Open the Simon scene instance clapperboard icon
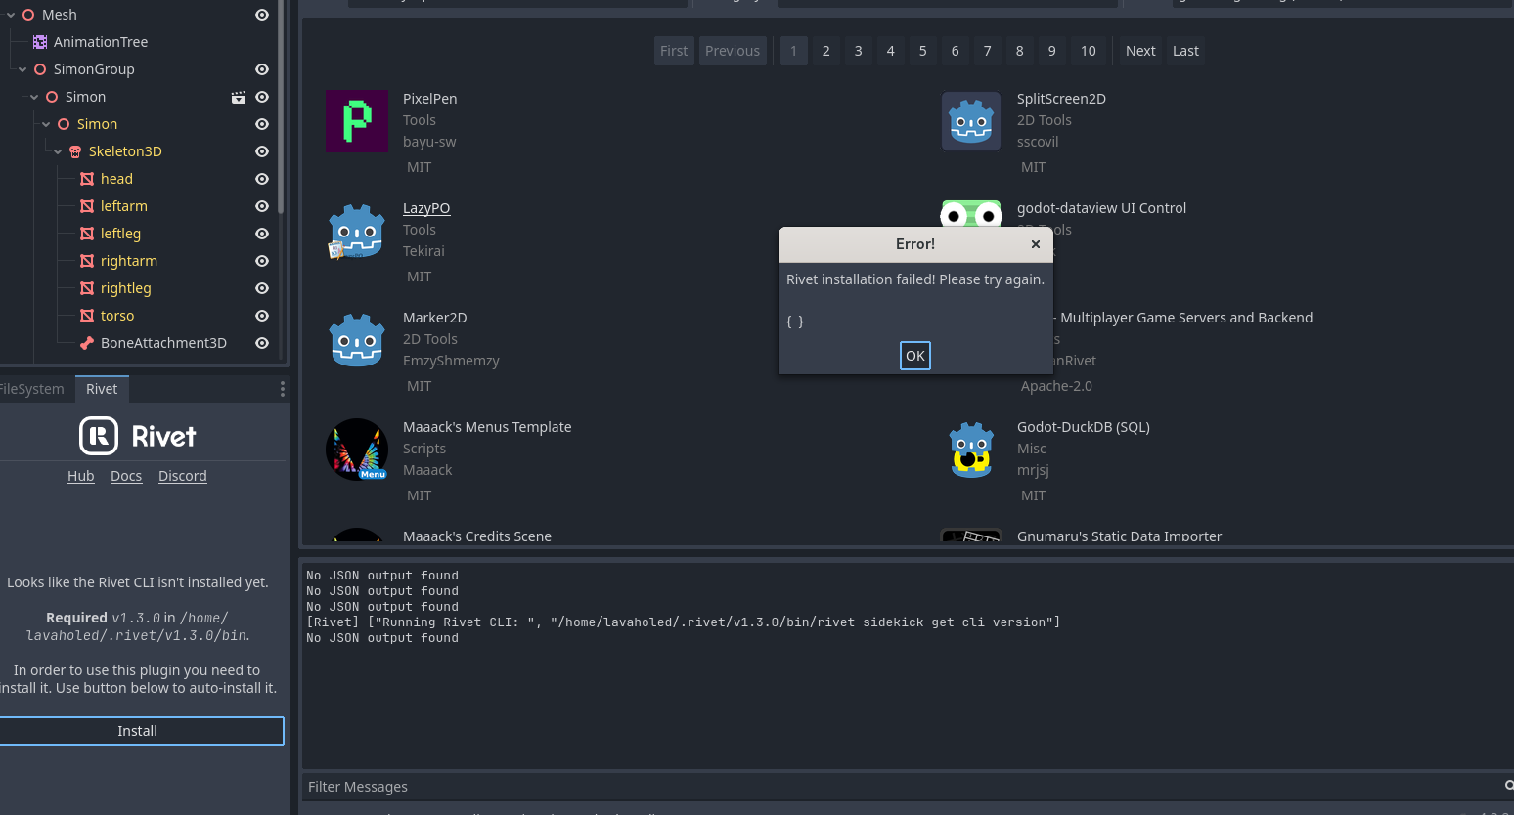This screenshot has width=1514, height=815. [x=238, y=97]
